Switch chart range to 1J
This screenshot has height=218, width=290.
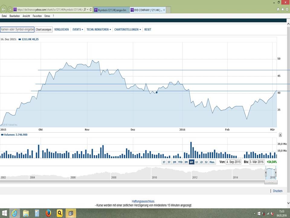tap(196, 162)
